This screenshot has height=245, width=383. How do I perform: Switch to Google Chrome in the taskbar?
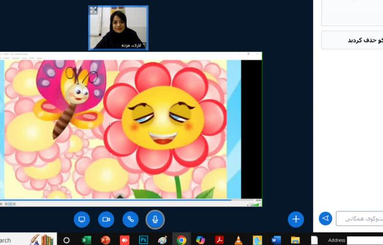click(x=181, y=240)
